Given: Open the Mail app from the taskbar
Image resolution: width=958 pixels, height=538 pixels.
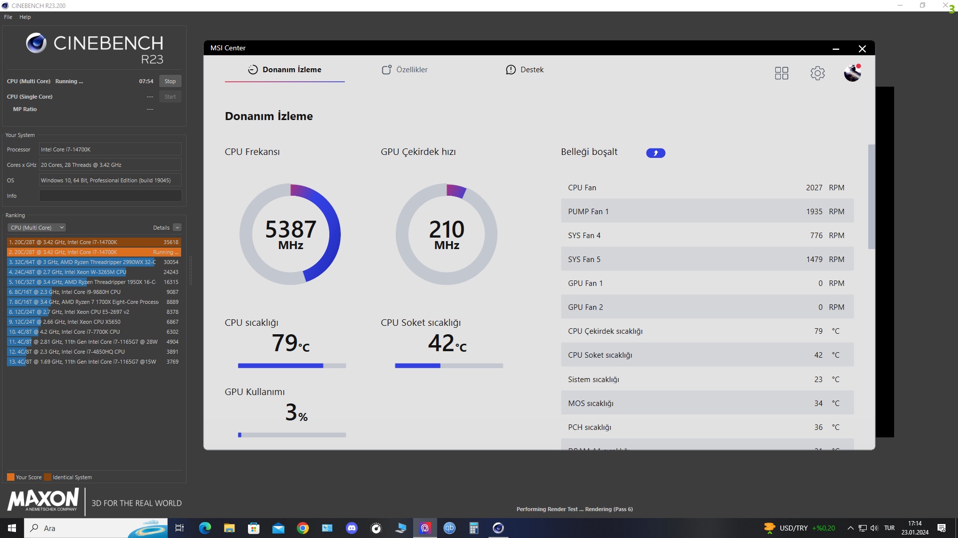Looking at the screenshot, I should (278, 528).
